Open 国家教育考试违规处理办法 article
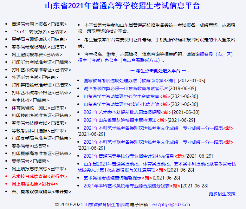This screenshot has height=209, width=246. coord(130,81)
